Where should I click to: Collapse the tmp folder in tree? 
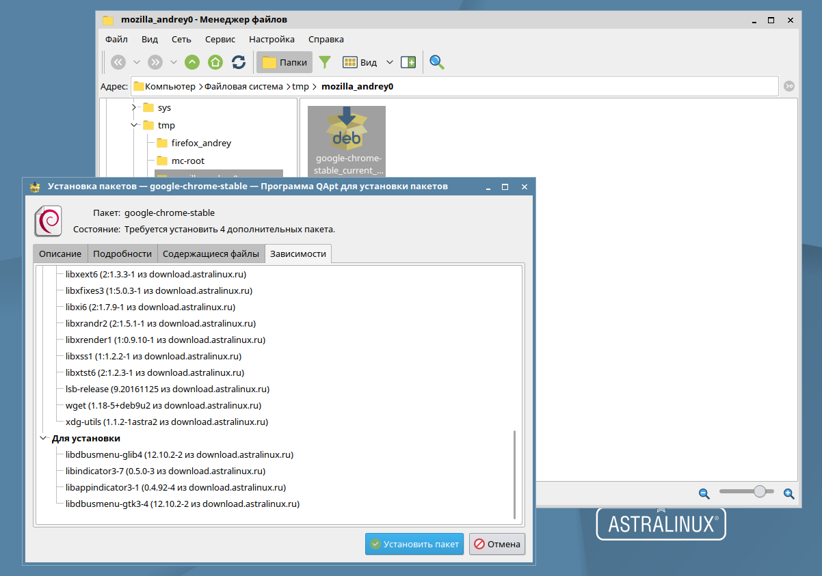pos(134,125)
